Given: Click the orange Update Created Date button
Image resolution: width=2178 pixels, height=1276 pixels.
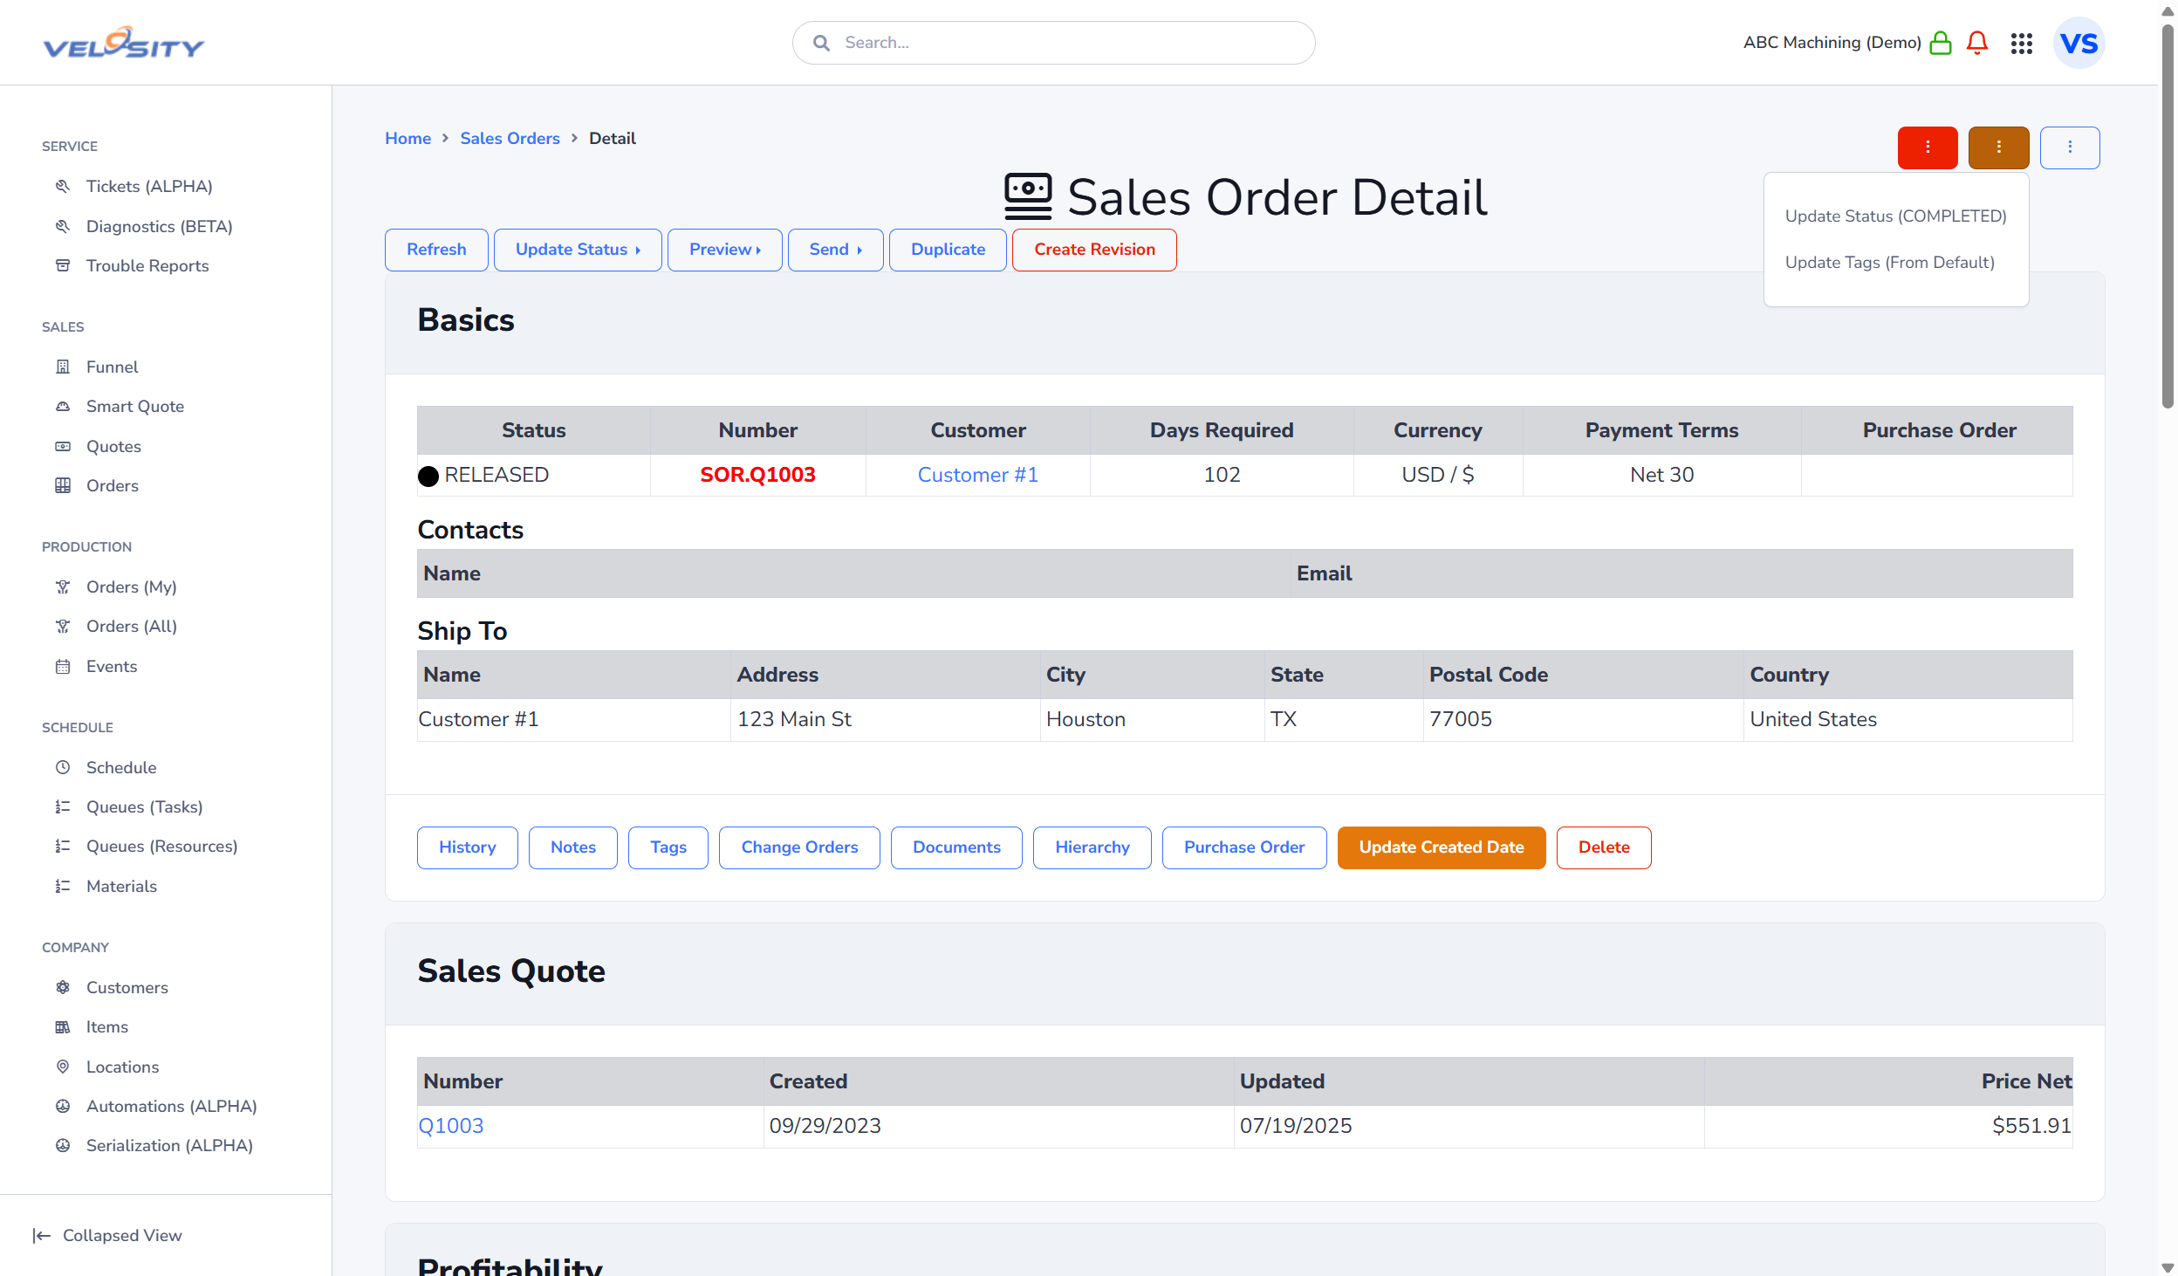Looking at the screenshot, I should pos(1441,847).
